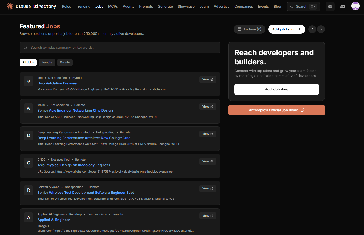This screenshot has height=235, width=364.
Task: Open the language globe icon
Action: pos(330,7)
